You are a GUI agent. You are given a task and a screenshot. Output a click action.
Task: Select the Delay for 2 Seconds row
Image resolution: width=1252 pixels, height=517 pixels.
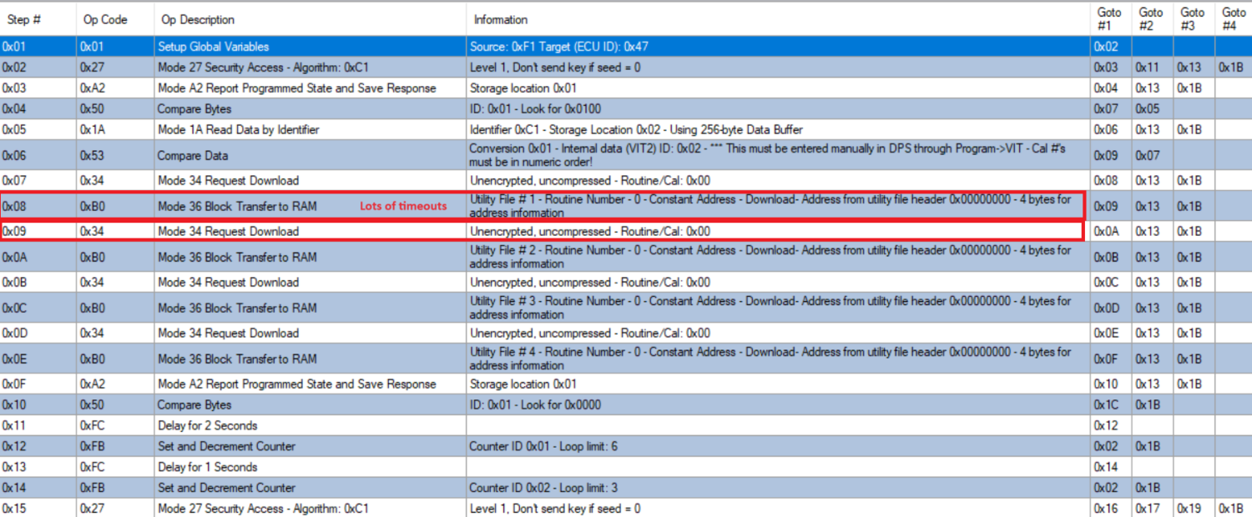(x=626, y=425)
